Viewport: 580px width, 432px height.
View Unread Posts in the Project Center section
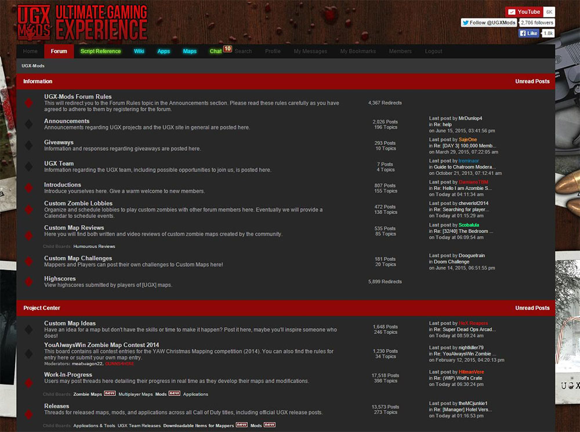pos(532,308)
